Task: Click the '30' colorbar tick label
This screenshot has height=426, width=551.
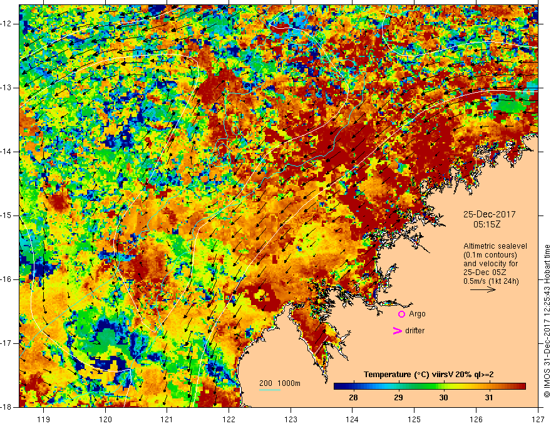Action: [x=443, y=398]
